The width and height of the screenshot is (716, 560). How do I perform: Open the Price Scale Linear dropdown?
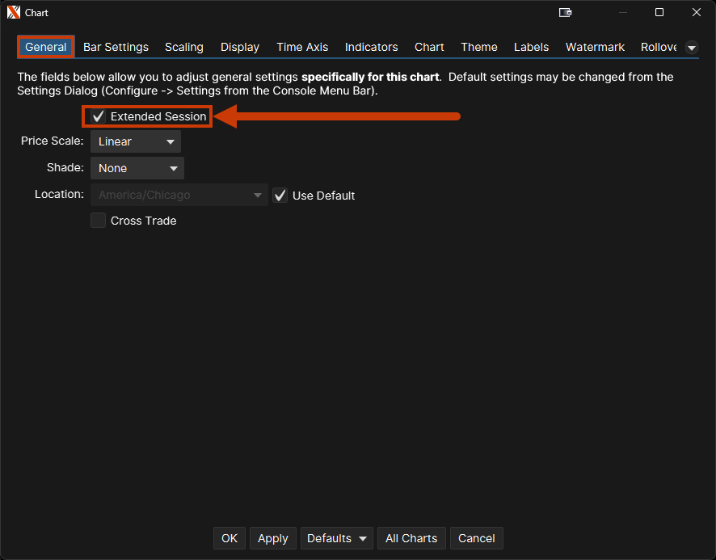(x=136, y=141)
